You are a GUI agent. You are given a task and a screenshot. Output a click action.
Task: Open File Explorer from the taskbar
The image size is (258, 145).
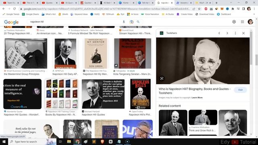click(x=69, y=141)
